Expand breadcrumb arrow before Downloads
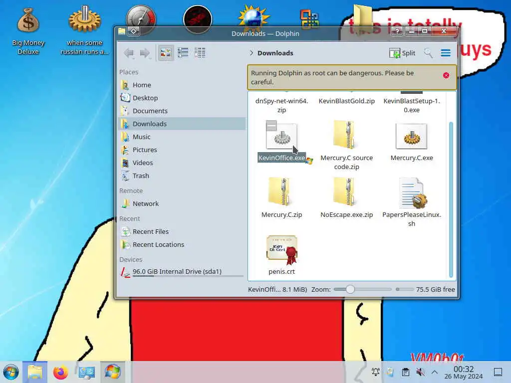Screen dimensions: 511x383 pos(252,53)
